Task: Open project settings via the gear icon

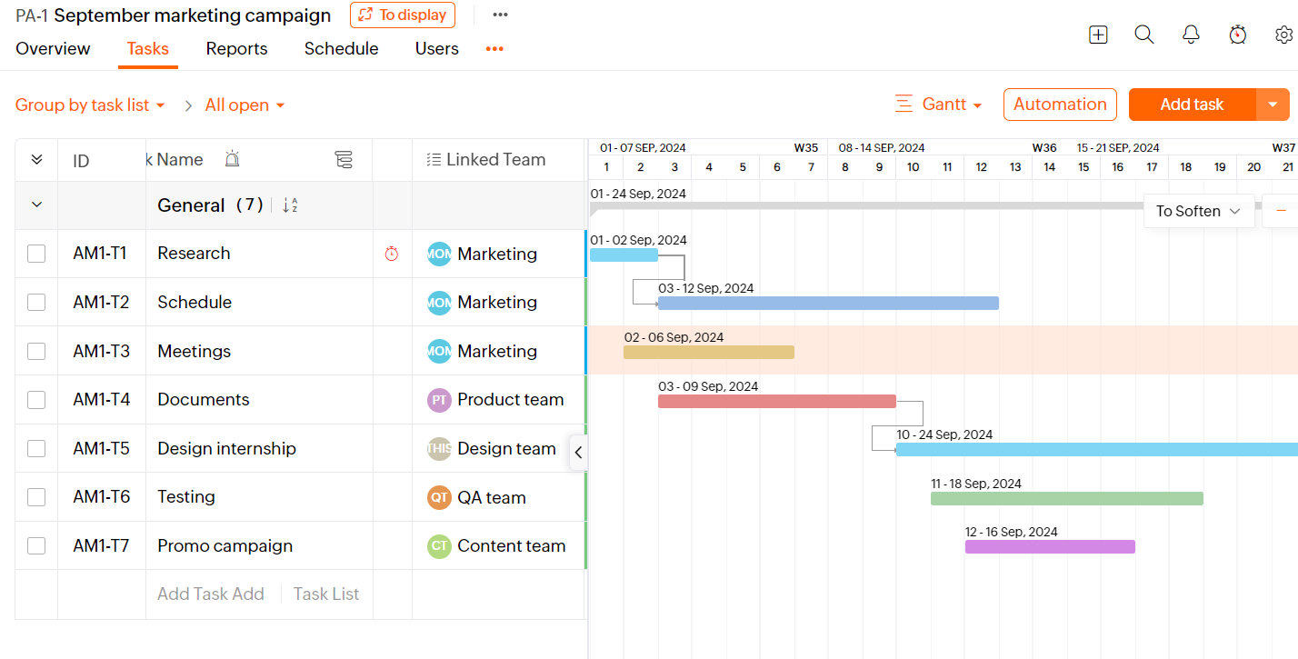Action: pyautogui.click(x=1284, y=34)
